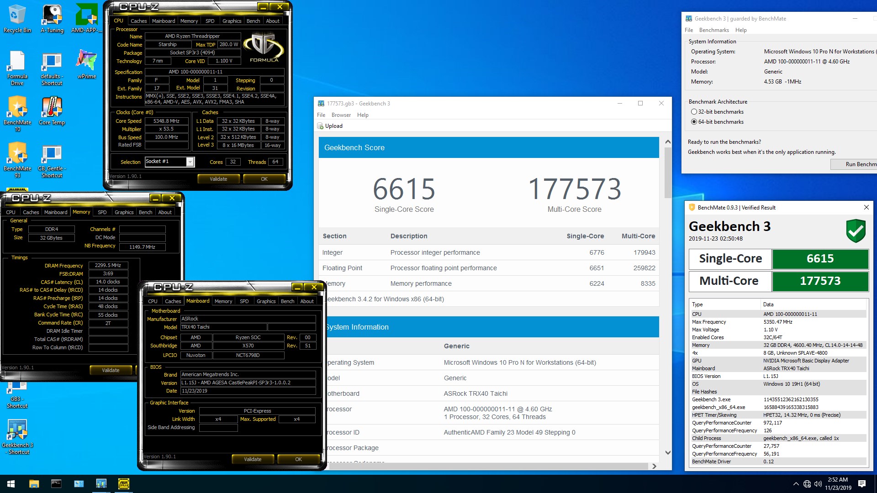Open the Browser menu in Geekbench 3
877x493 pixels.
(341, 115)
